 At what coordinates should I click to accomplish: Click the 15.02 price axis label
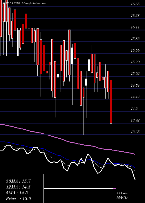135,74
